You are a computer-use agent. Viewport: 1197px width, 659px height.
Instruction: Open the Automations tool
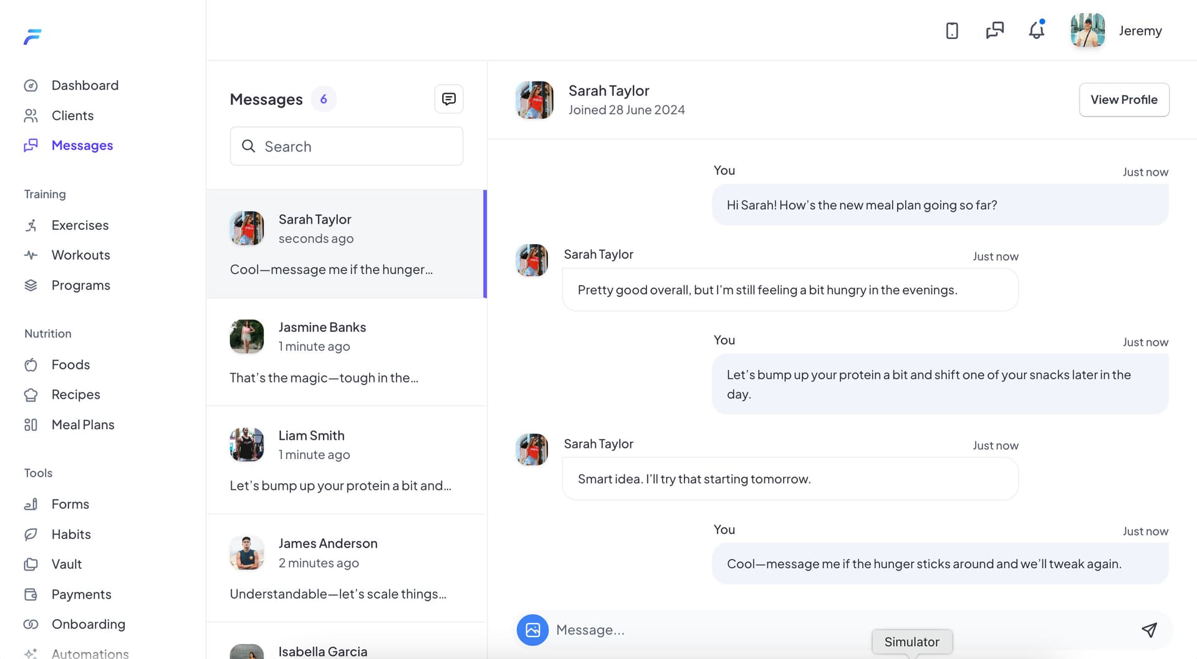tap(90, 652)
